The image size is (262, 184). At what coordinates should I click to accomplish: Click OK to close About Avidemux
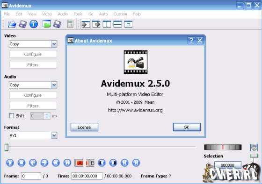(x=187, y=127)
